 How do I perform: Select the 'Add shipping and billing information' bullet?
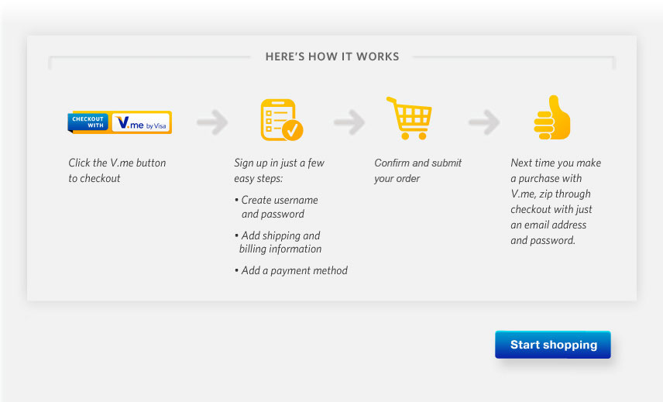click(x=280, y=242)
